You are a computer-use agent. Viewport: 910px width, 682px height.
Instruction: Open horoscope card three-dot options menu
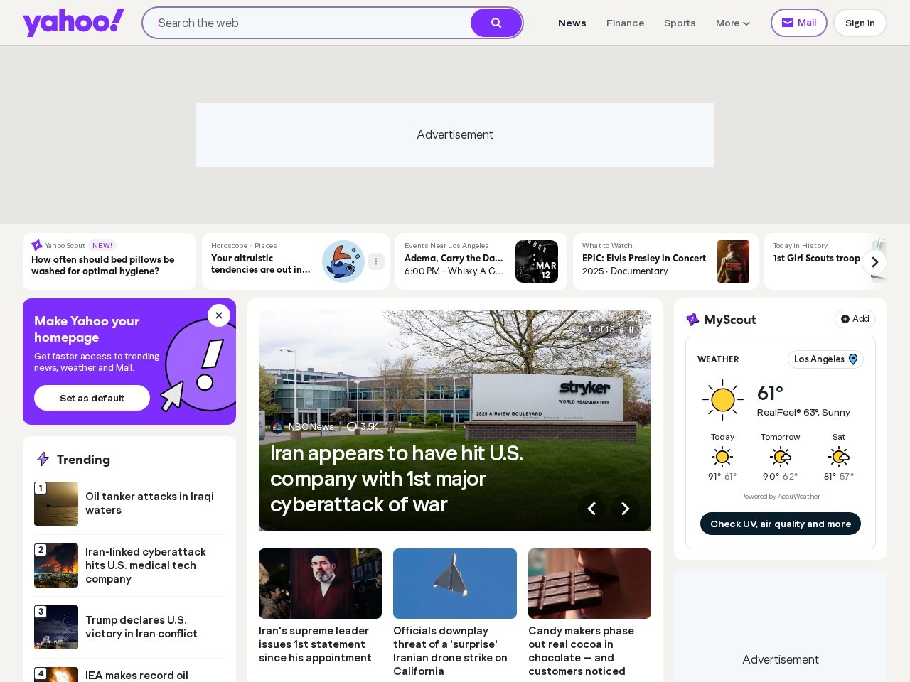pyautogui.click(x=376, y=261)
